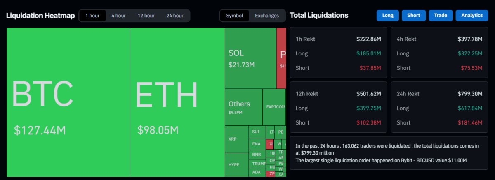Viewport: 495px width, 180px height.
Task: Switch heatmap to 4 hour timeframe
Action: (118, 16)
